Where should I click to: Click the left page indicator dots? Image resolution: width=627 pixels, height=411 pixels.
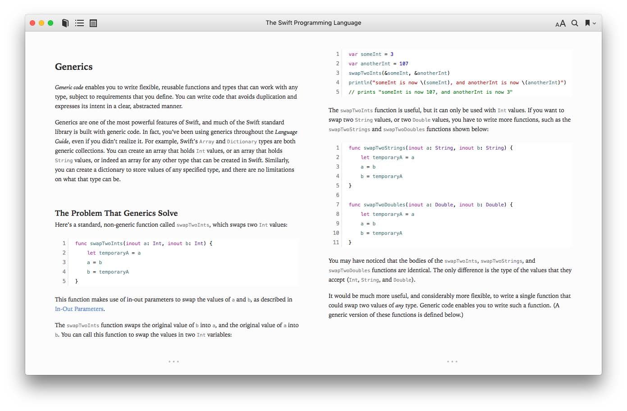(174, 361)
